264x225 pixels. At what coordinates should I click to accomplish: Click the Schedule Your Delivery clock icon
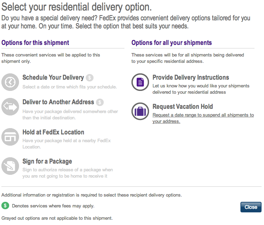click(x=10, y=82)
